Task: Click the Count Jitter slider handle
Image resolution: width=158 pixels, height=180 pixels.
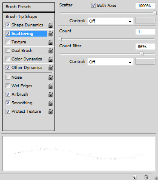Action: [141, 54]
